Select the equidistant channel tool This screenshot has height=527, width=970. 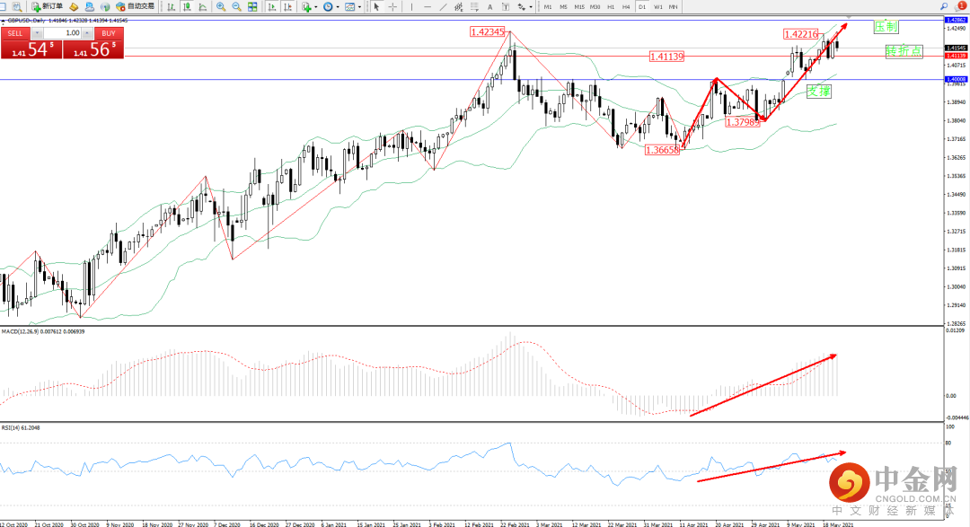[x=459, y=7]
